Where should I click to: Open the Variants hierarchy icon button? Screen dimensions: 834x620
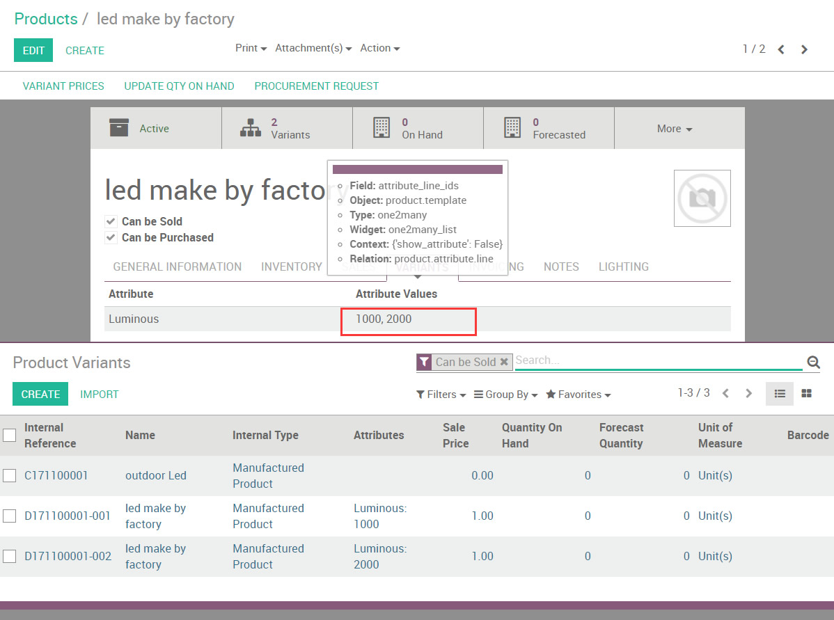(x=250, y=128)
